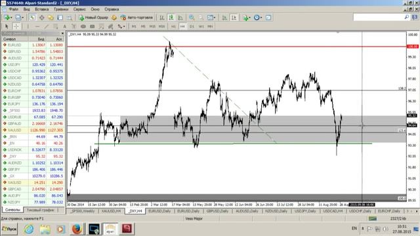
Task: Expand the periods clock dropdown
Action: point(261,18)
